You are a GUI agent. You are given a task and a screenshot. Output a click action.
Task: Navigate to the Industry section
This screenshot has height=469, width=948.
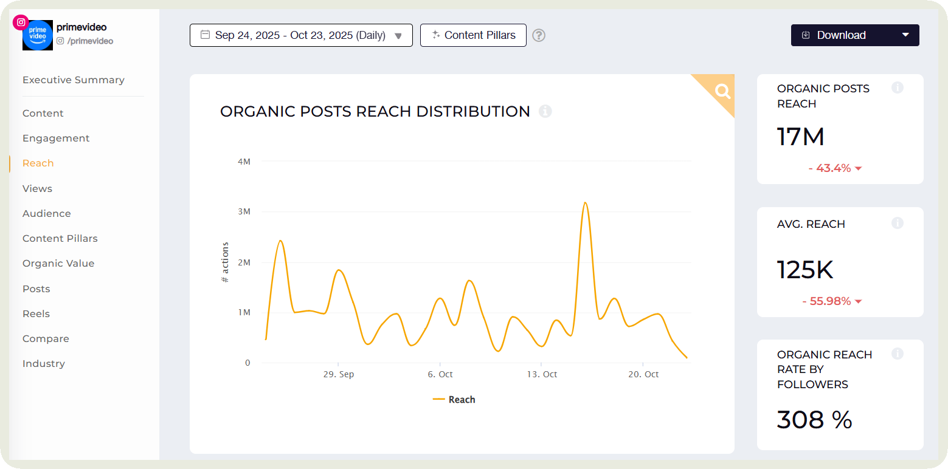point(43,363)
